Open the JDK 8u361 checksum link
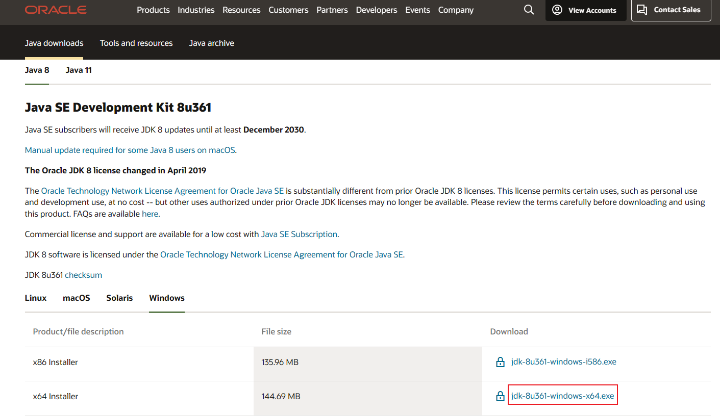Viewport: 720px width, 416px height. tap(83, 275)
